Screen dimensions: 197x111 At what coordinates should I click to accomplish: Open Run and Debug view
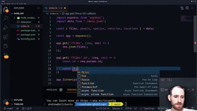6,27
